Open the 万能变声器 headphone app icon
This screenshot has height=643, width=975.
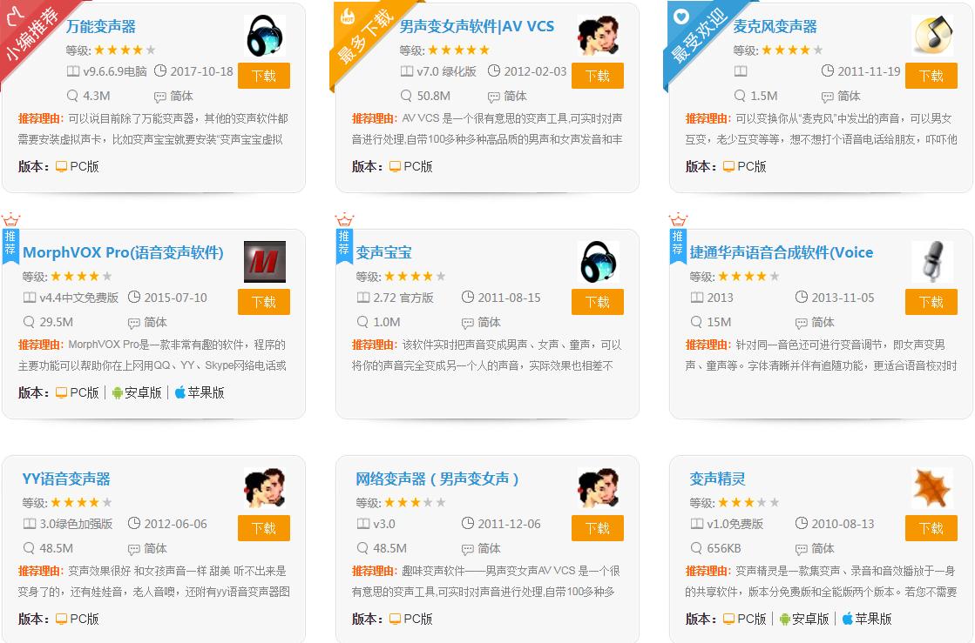[x=266, y=36]
